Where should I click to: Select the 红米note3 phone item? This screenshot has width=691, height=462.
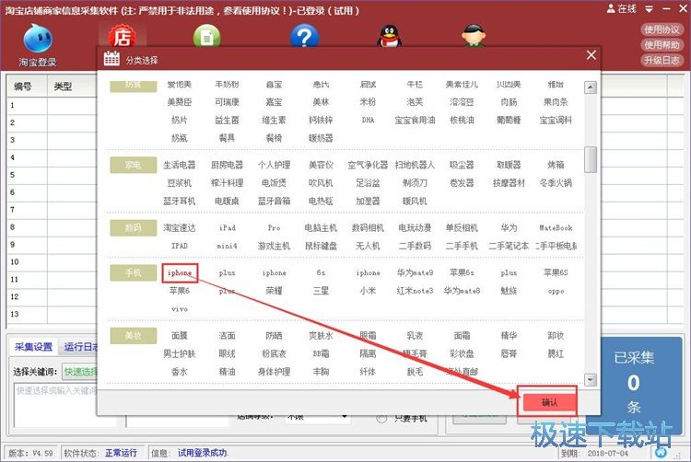tap(415, 291)
